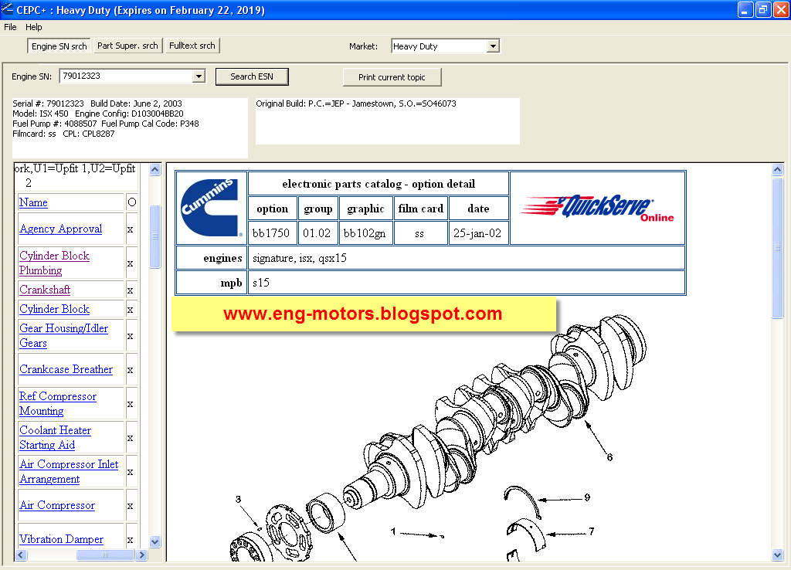Click date value 25-jan-02 cell
Image resolution: width=791 pixels, height=570 pixels.
coord(478,233)
